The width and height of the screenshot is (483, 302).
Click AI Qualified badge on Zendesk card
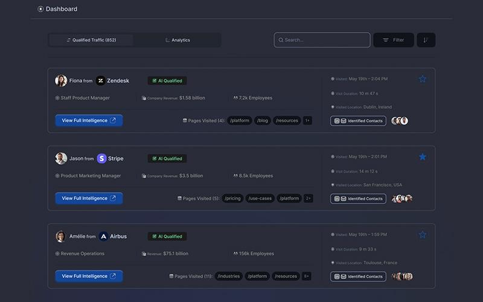pyautogui.click(x=167, y=81)
